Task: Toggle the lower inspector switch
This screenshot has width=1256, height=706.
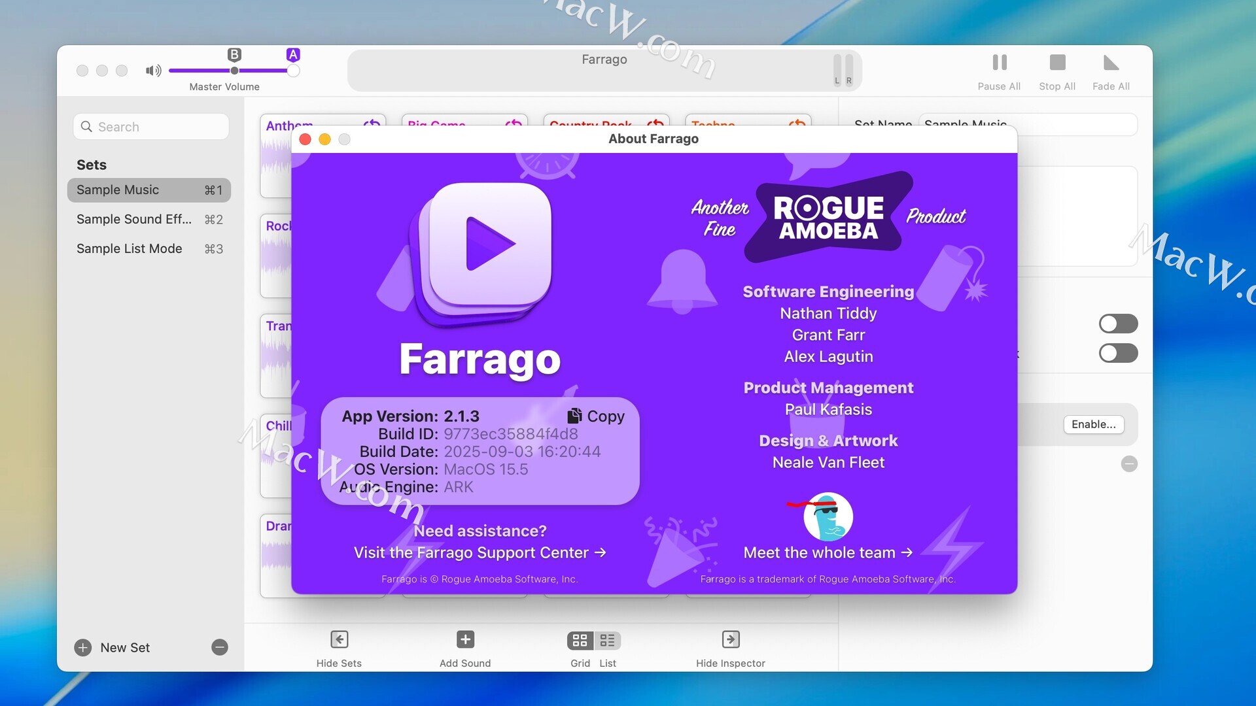Action: click(x=1118, y=353)
